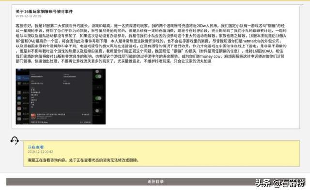310x193 pixels.
Task: Click the 返回目录 button
Action: point(155,181)
